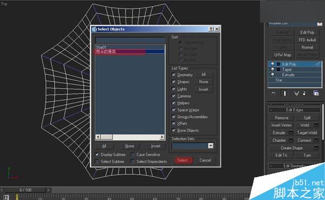Open Configure Modifier Sets icon
The width and height of the screenshot is (325, 200).
[x=316, y=94]
